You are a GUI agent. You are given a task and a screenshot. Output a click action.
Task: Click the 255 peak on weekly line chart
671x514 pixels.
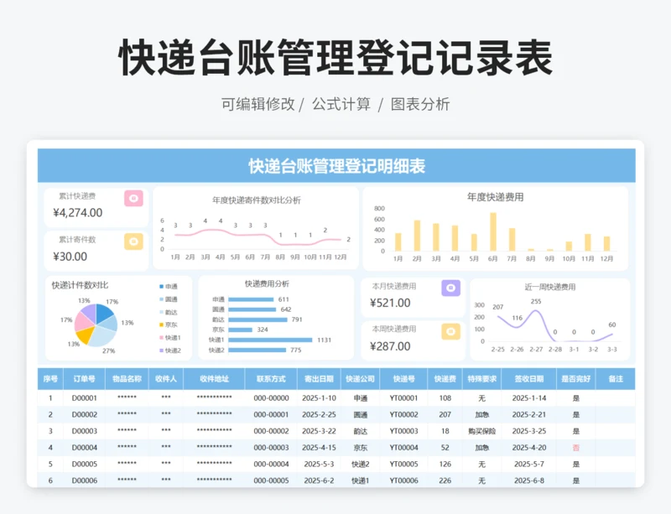pos(535,311)
